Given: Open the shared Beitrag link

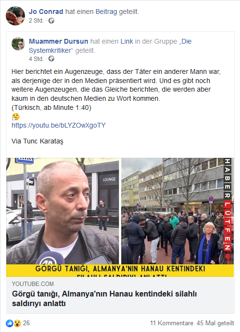Looking at the screenshot, I should 106,12.
